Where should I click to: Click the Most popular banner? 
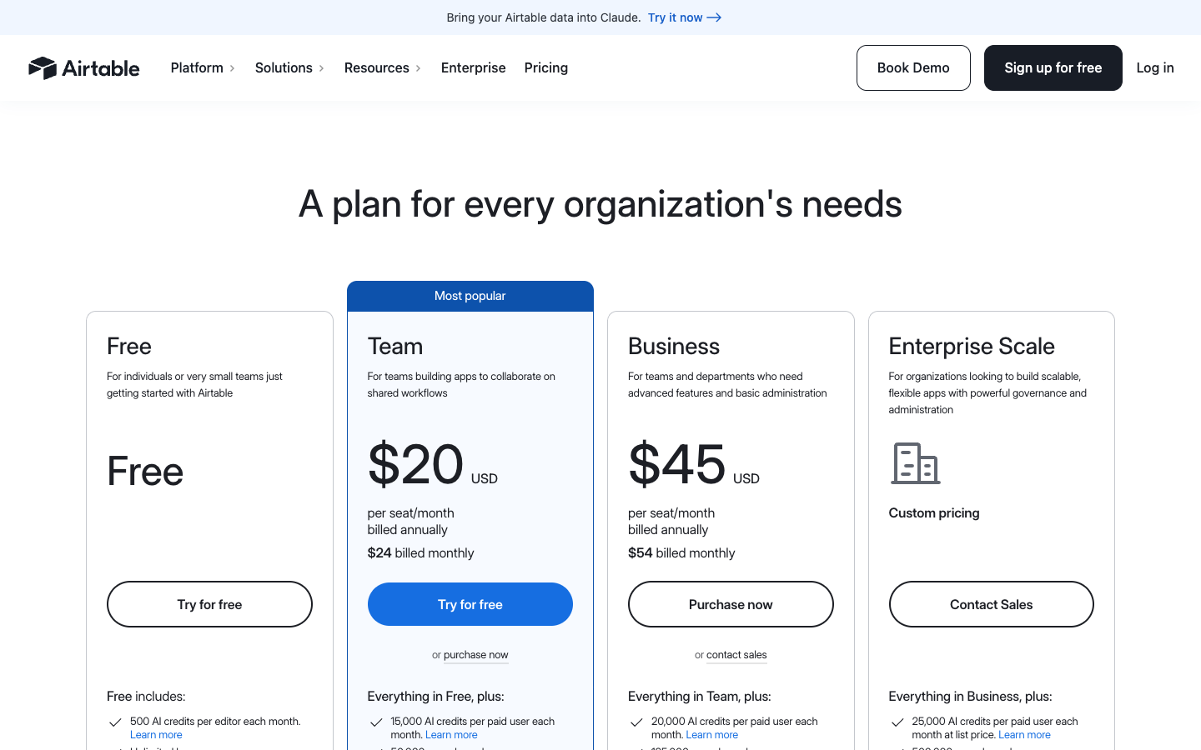tap(470, 296)
